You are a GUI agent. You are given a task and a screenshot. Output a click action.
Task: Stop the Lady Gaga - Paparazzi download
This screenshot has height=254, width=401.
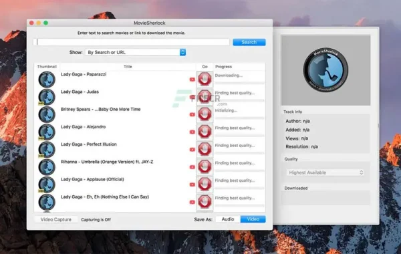pos(205,79)
